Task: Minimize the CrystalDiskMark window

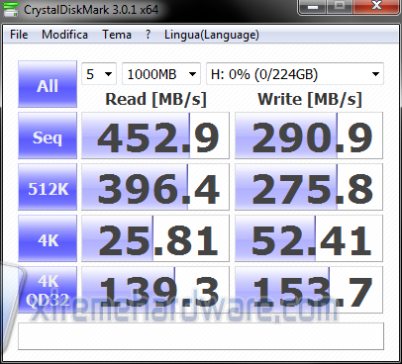Action: [x=313, y=7]
